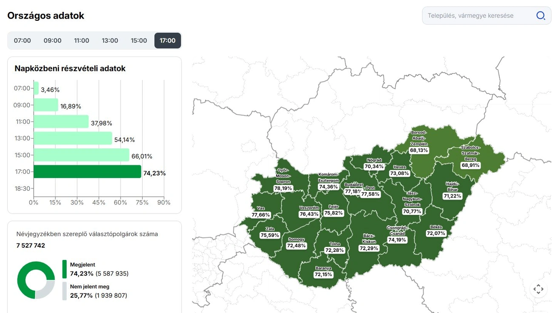Screen dimensions: 553x313
Task: Click the 15:00 turnout bar in chart
Action: click(81, 155)
